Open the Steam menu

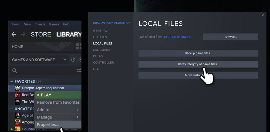tap(16, 24)
